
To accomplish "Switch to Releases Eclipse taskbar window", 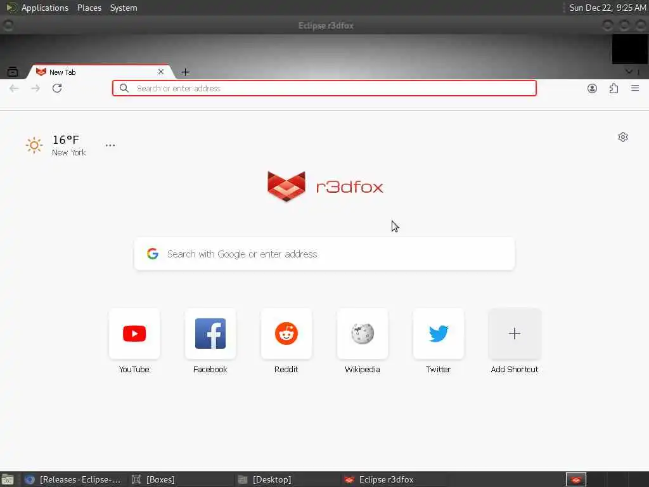I will [74, 479].
